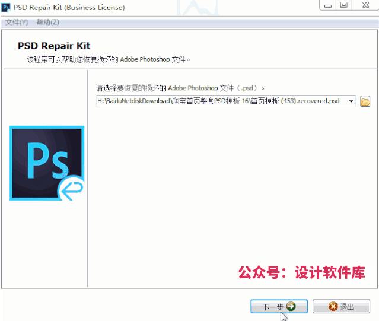Screen dimensions: 379x321
Task: Maximize the PSD Repair Kit window
Action: (x=344, y=5)
